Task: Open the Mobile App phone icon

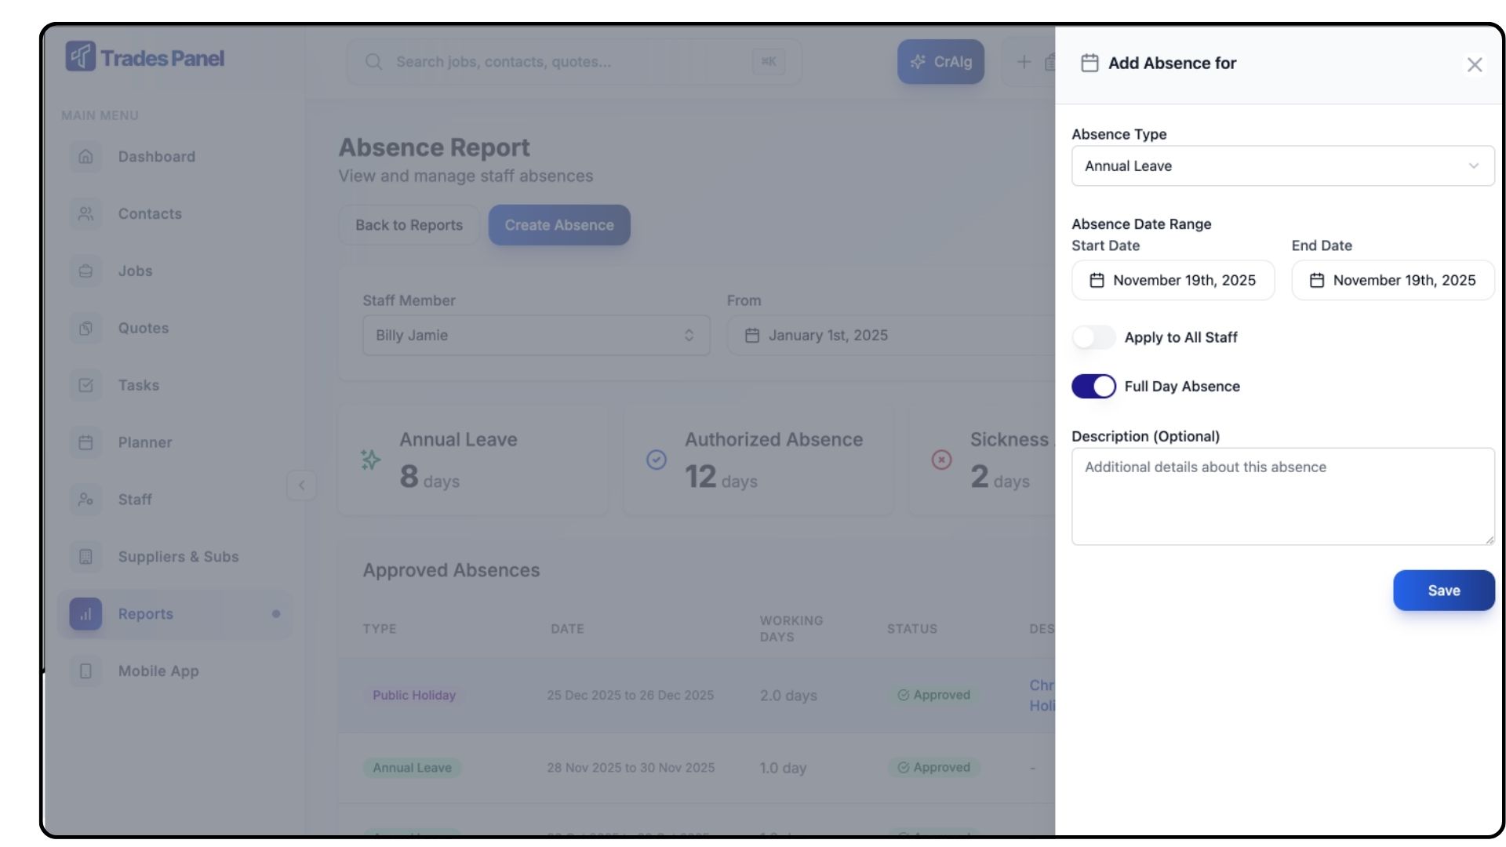Action: [x=85, y=671]
